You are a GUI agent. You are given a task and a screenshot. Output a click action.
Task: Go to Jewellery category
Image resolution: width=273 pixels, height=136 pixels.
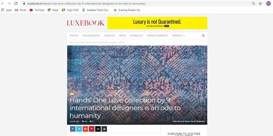coord(110,36)
